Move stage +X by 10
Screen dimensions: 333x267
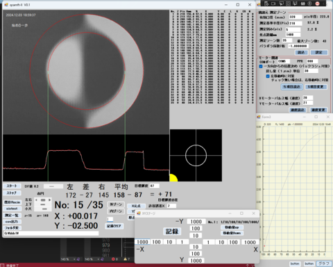tap(221, 242)
